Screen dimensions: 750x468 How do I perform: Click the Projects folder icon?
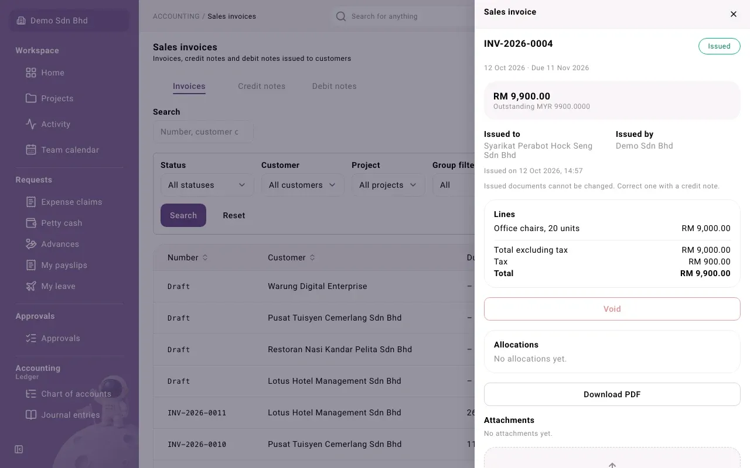31,98
